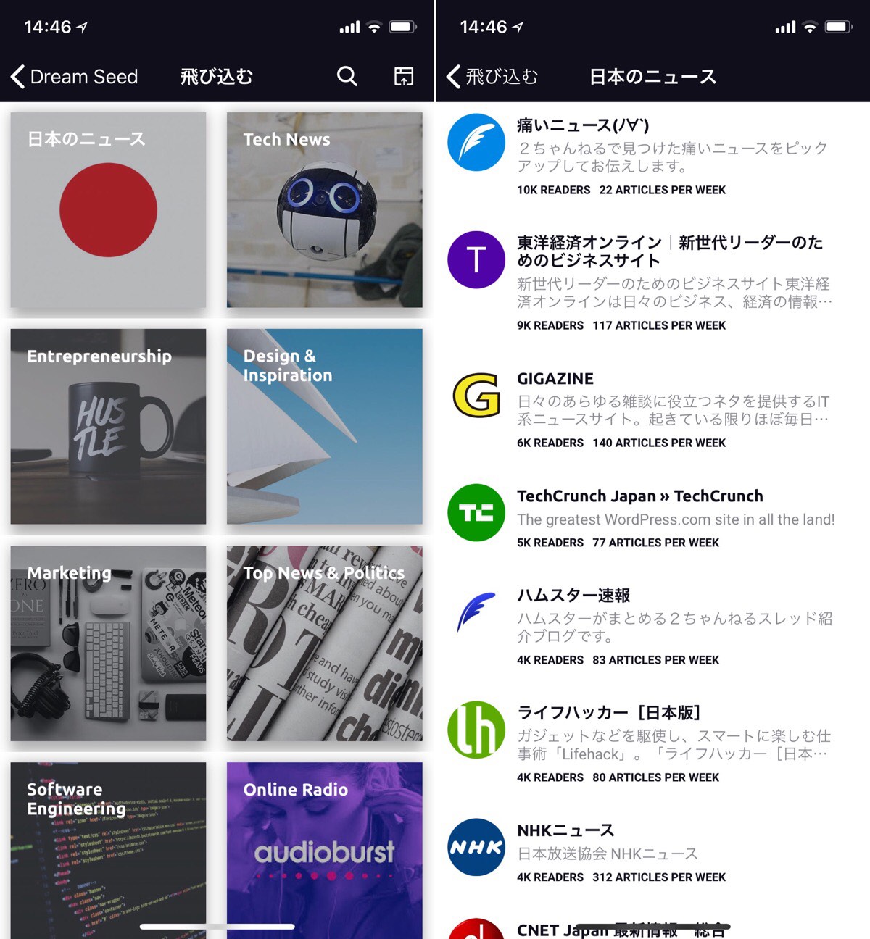870x939 pixels.
Task: Open the Tech News category tile
Action: (x=325, y=210)
